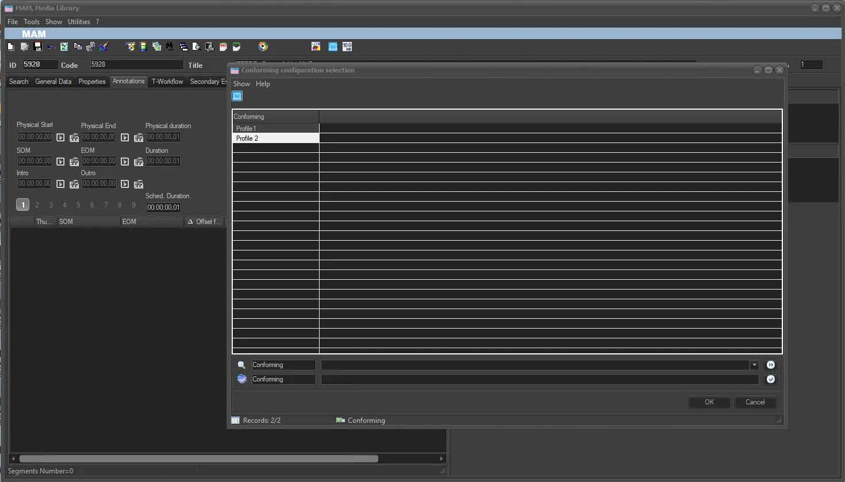Image resolution: width=845 pixels, height=482 pixels.
Task: Click the OK button
Action: [709, 402]
